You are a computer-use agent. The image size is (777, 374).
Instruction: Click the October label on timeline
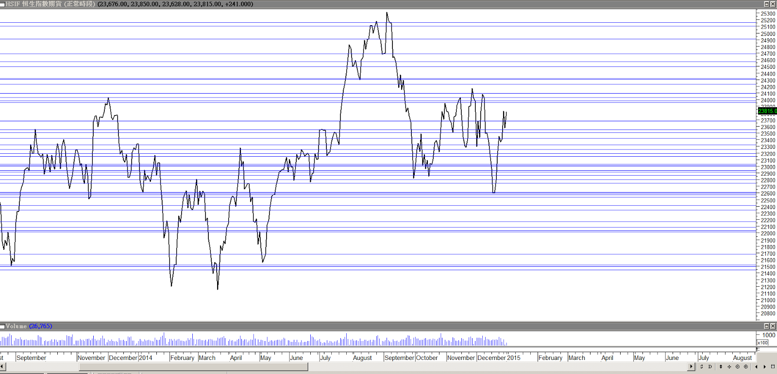point(427,358)
